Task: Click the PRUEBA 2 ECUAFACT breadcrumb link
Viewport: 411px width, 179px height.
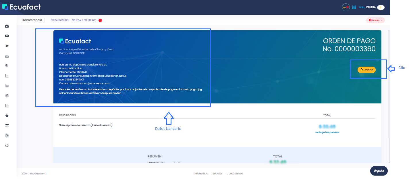Action: tap(74, 20)
